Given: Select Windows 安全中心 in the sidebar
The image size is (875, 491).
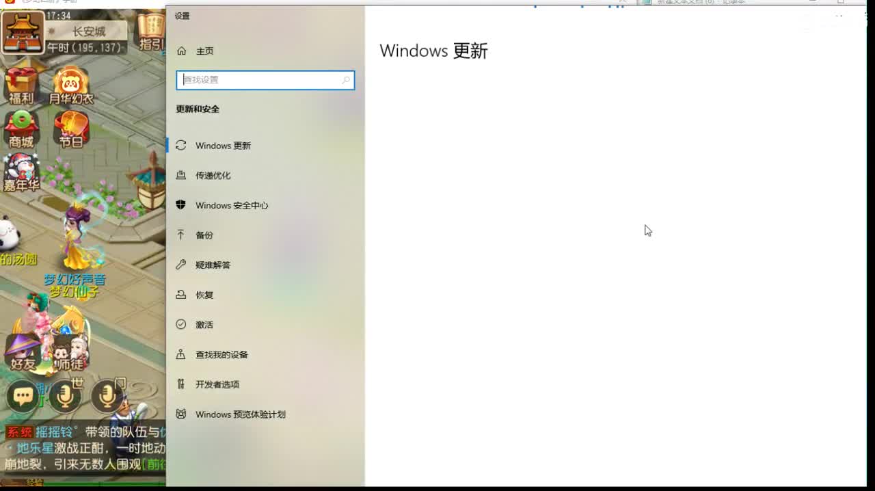Looking at the screenshot, I should point(232,205).
